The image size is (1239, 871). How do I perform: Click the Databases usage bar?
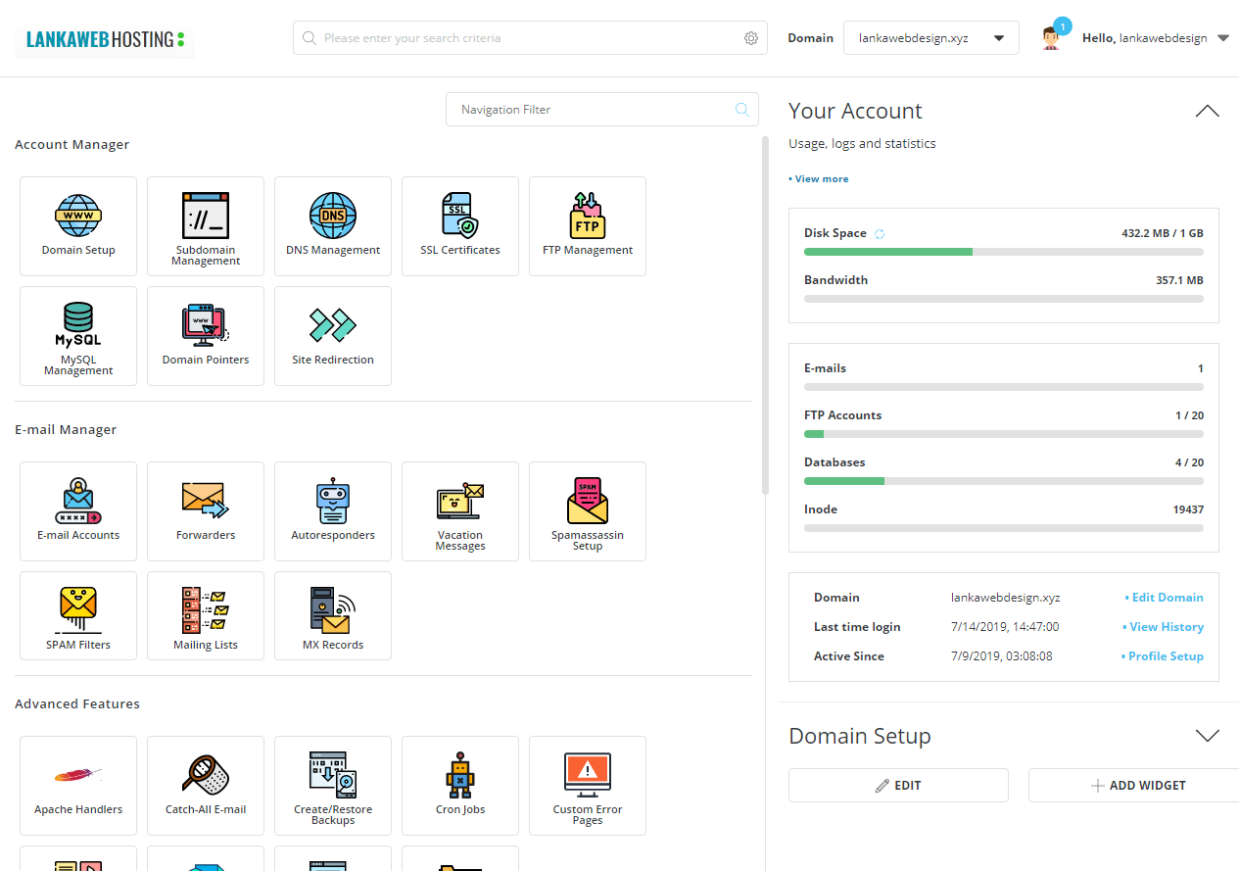pyautogui.click(x=1004, y=481)
